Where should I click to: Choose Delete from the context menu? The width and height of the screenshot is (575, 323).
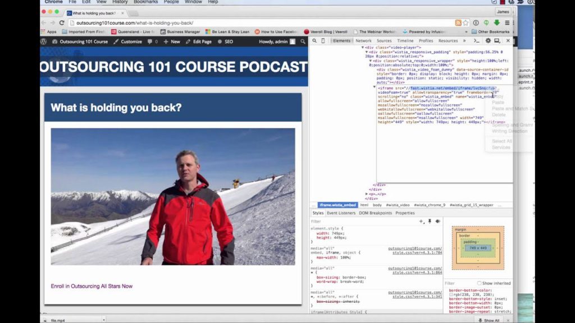pyautogui.click(x=499, y=115)
